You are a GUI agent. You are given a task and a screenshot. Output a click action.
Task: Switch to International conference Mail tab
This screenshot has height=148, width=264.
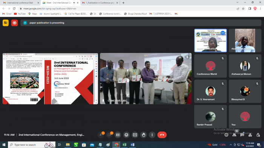point(20,3)
